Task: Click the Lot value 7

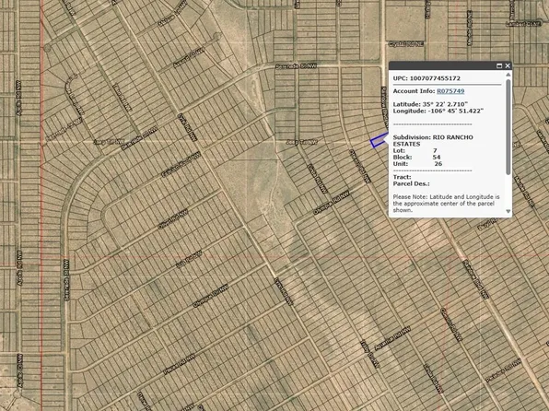Action: click(x=435, y=150)
